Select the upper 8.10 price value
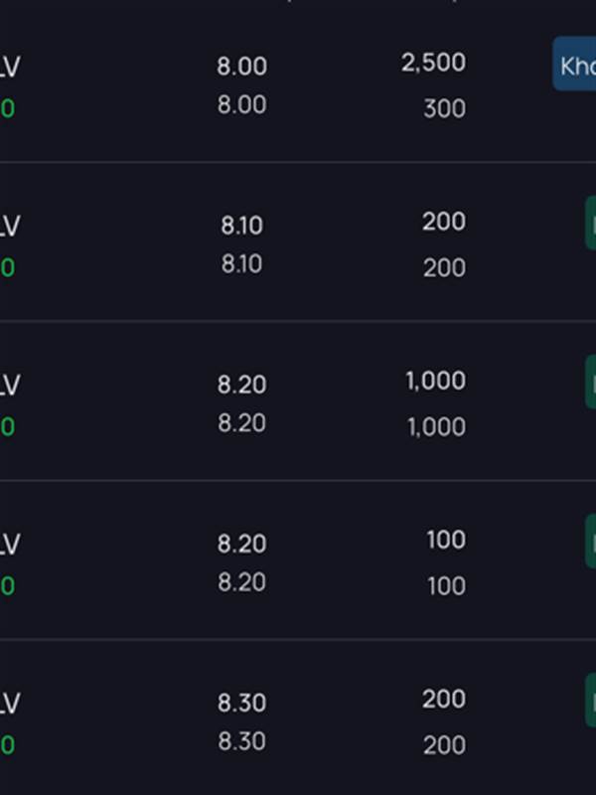Viewport: 596px width, 795px height. point(241,226)
